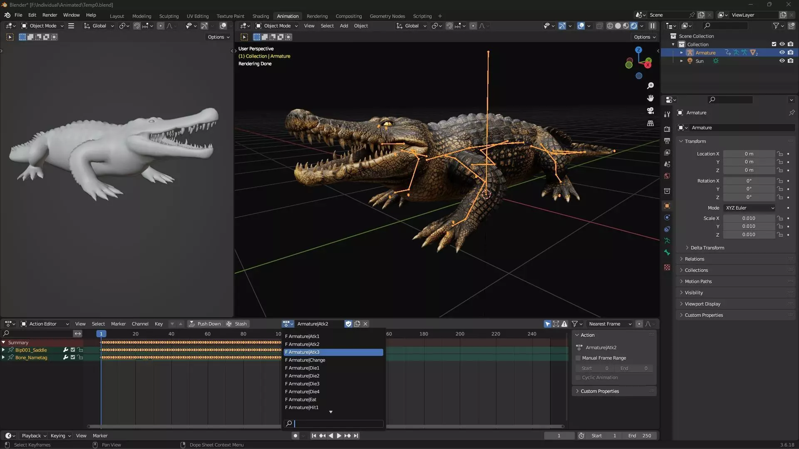
Task: Click Stash button
Action: (x=237, y=324)
